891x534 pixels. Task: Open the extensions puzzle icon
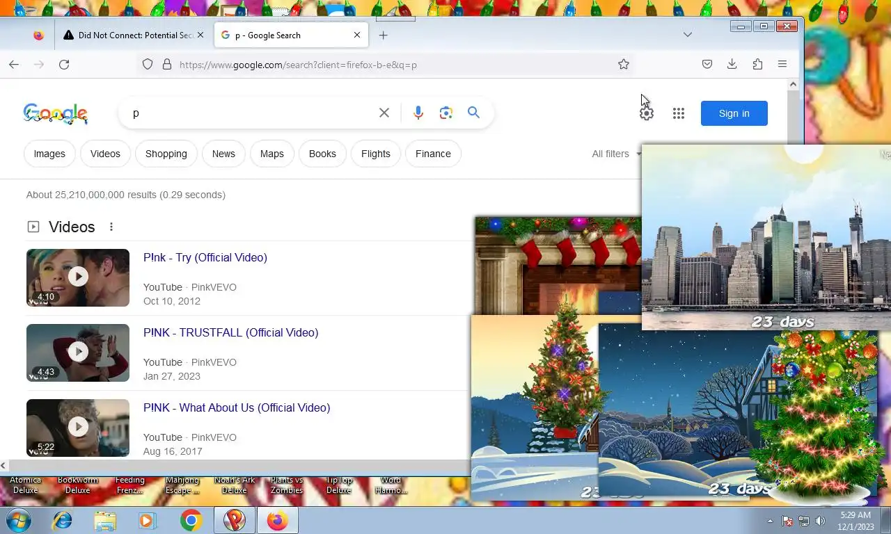tap(757, 65)
